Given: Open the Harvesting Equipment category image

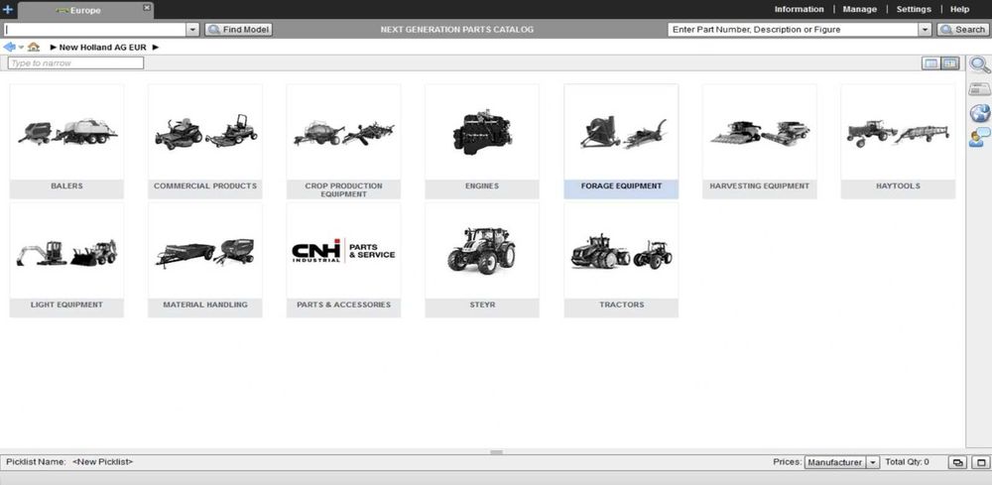Looking at the screenshot, I should (759, 132).
